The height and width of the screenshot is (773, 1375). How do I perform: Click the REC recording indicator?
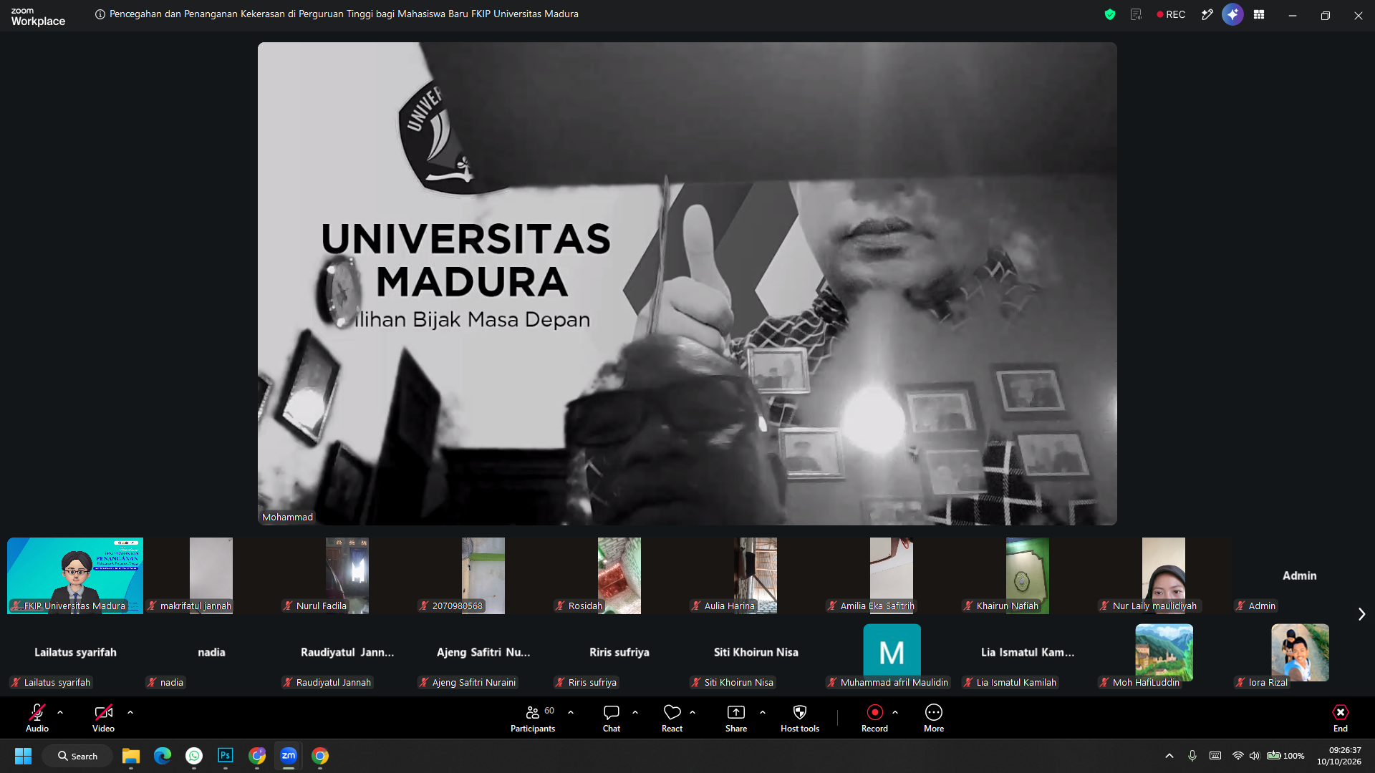[1171, 14]
